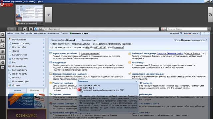This screenshot has height=119, width=213.
Task: Open the Инструменты menu
Action: click(x=40, y=33)
